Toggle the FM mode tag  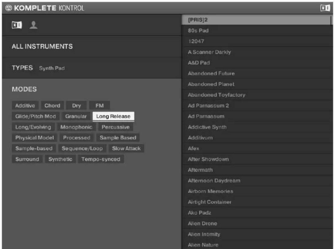click(100, 106)
